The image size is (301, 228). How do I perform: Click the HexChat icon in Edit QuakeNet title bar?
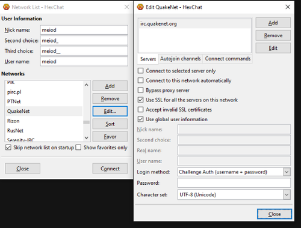(x=140, y=7)
